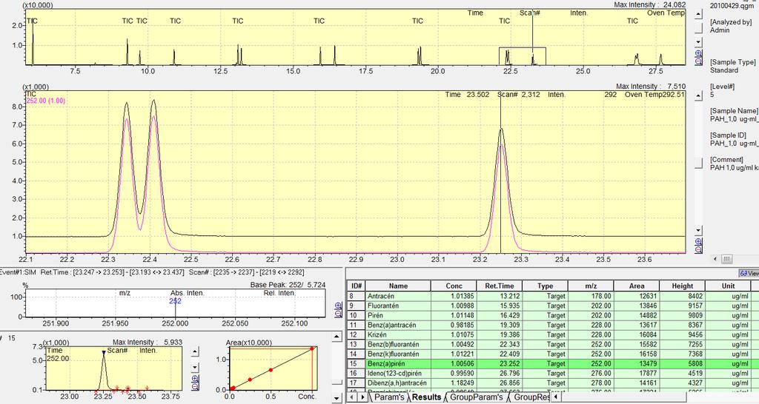Zoom in the top TIC overview chromatogram
Viewport: 759px width, 404px height.
click(x=698, y=53)
